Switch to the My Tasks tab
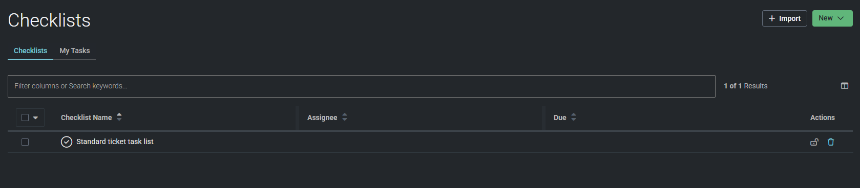Screen dimensions: 860x188 pos(75,51)
